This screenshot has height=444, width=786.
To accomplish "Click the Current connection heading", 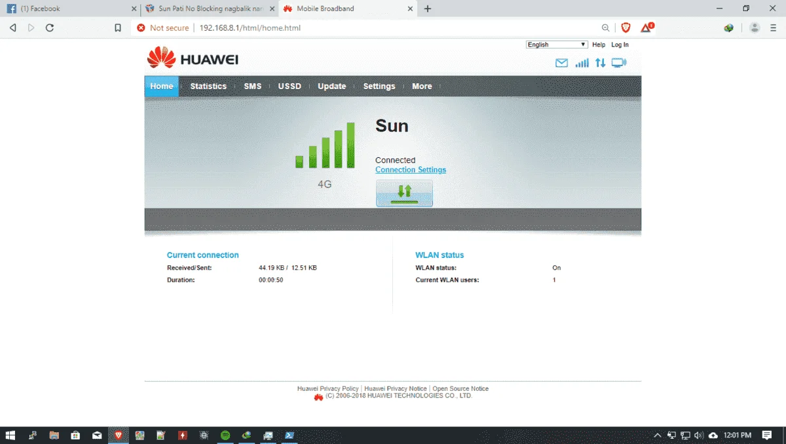I will pos(202,255).
